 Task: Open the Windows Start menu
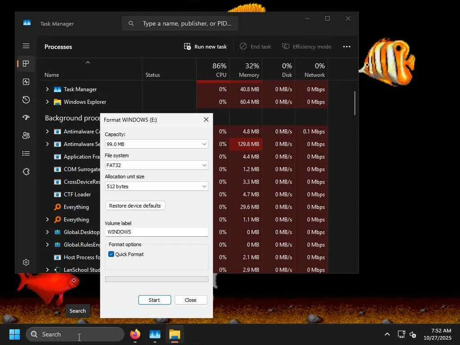point(14,334)
